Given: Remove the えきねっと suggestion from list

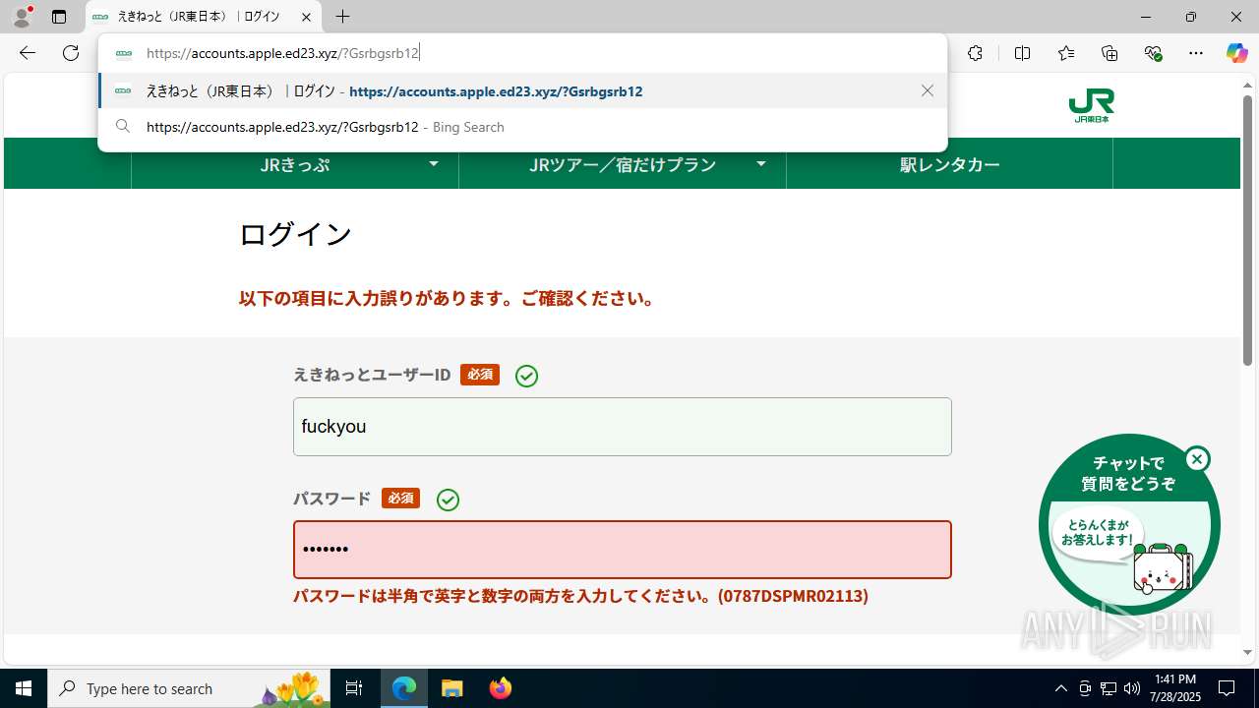Looking at the screenshot, I should 928,90.
